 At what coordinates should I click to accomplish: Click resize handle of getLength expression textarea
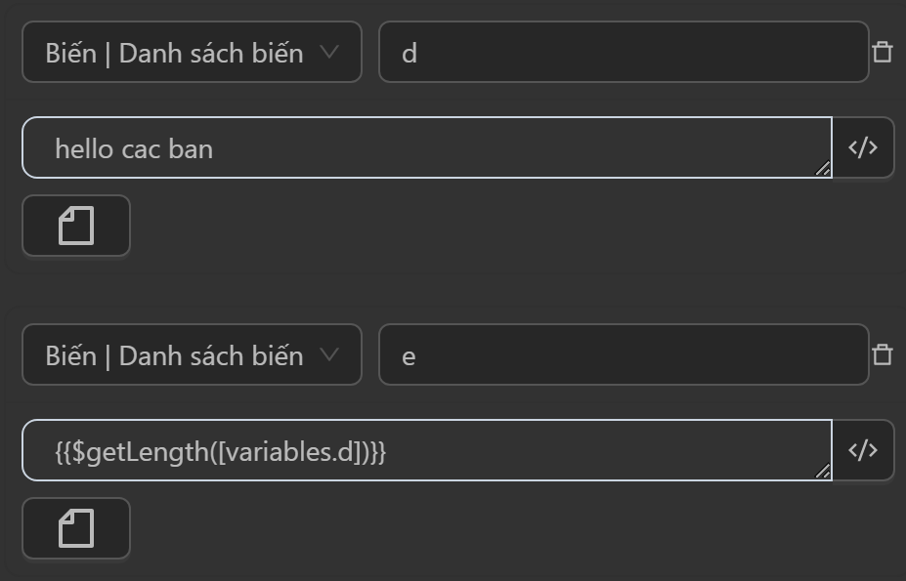tap(823, 472)
